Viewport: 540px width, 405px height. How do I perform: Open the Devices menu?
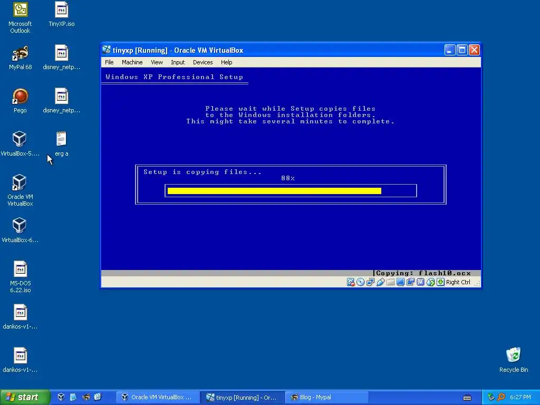pyautogui.click(x=203, y=62)
